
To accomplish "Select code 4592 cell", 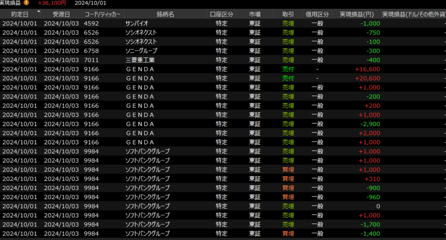I will click(91, 23).
